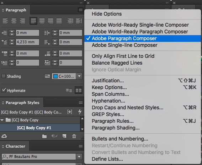Click Create new style icon
202x165 pixels.
point(64,136)
